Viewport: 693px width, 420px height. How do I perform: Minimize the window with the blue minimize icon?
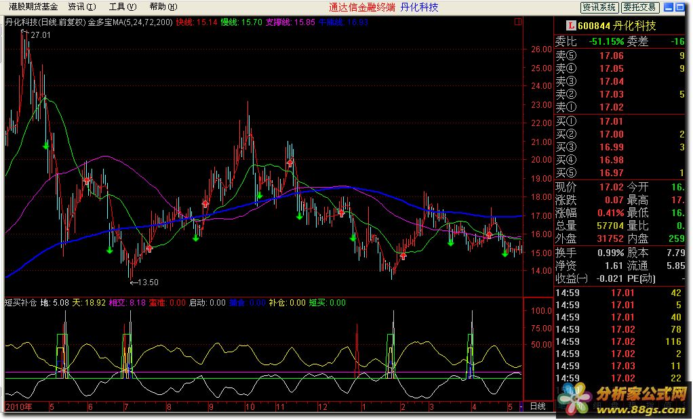[669, 7]
